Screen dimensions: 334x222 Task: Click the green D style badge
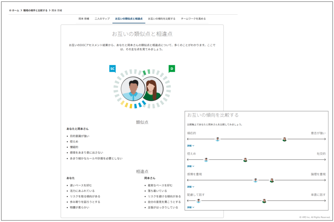[172, 69]
